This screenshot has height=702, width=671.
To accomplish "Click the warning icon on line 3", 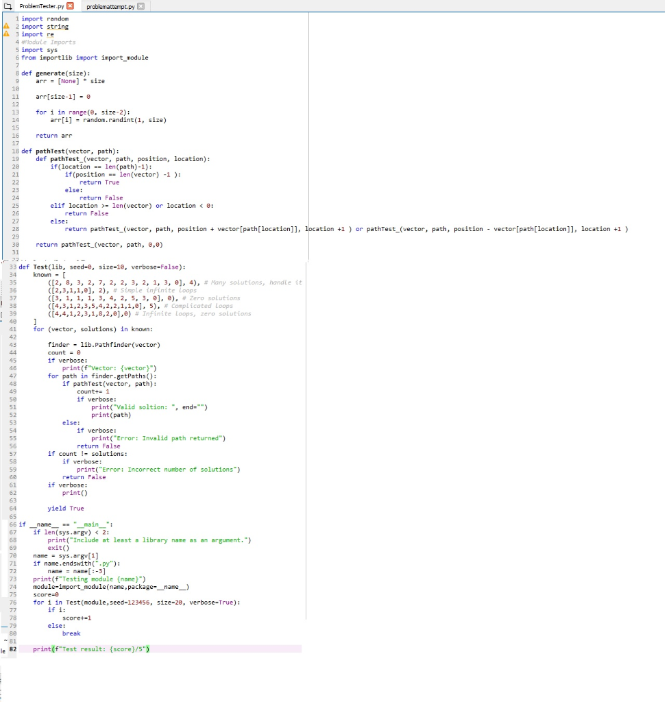I will (x=6, y=34).
